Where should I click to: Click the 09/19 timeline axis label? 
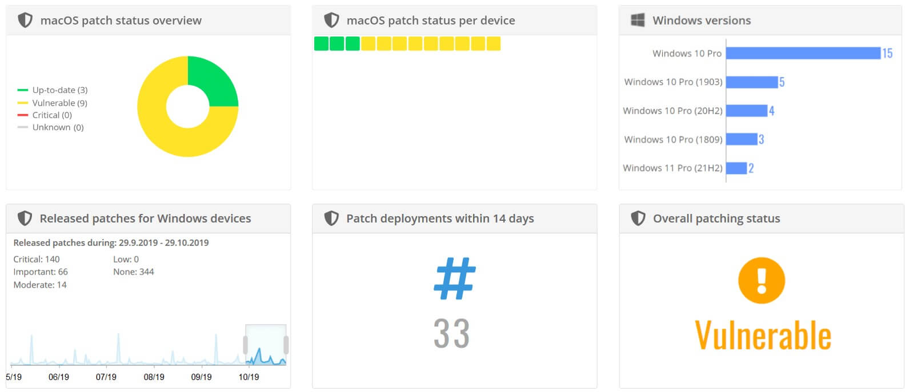(201, 377)
